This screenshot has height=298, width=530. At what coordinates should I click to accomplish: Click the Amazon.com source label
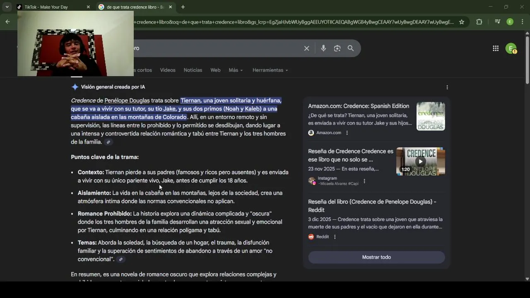329,133
